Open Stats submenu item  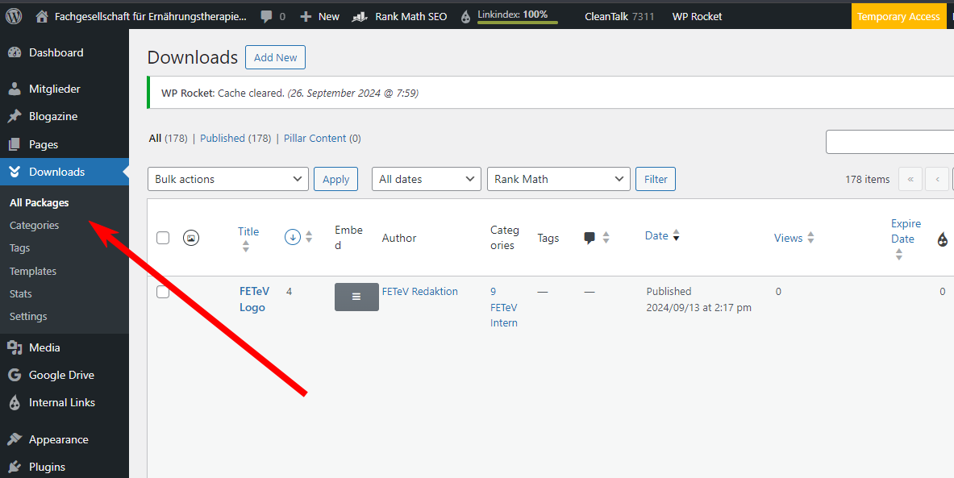(x=21, y=293)
